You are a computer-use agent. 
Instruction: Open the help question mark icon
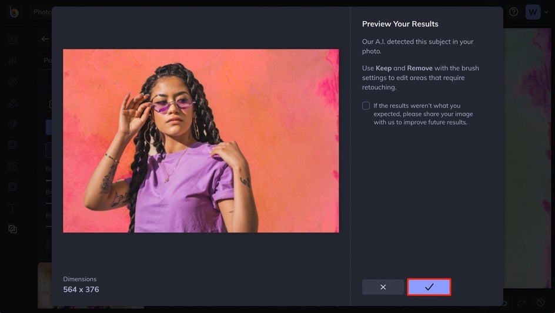(514, 12)
